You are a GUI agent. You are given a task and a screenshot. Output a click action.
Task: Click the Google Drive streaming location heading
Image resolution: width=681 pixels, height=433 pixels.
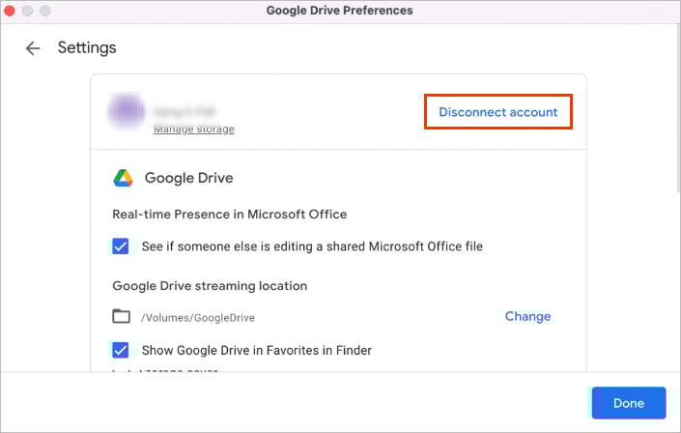(x=210, y=286)
